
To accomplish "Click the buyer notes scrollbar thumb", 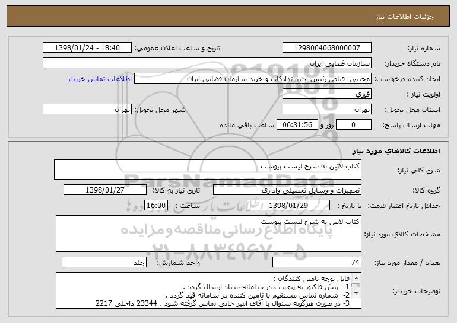I will point(356,286).
